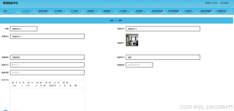The image size is (234, 111).
Task: Open the text alignment icon
Action: pos(65,86)
